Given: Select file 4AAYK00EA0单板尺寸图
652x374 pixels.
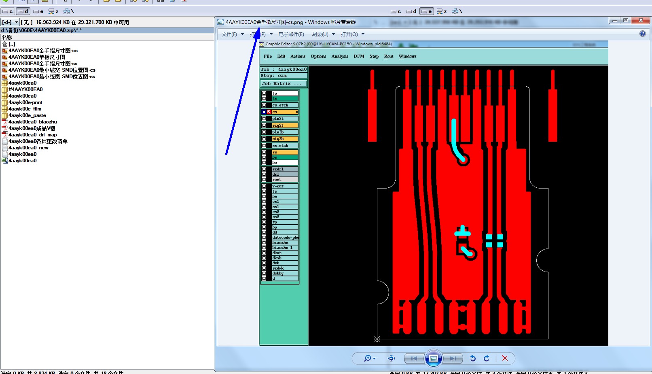Looking at the screenshot, I should (x=37, y=57).
